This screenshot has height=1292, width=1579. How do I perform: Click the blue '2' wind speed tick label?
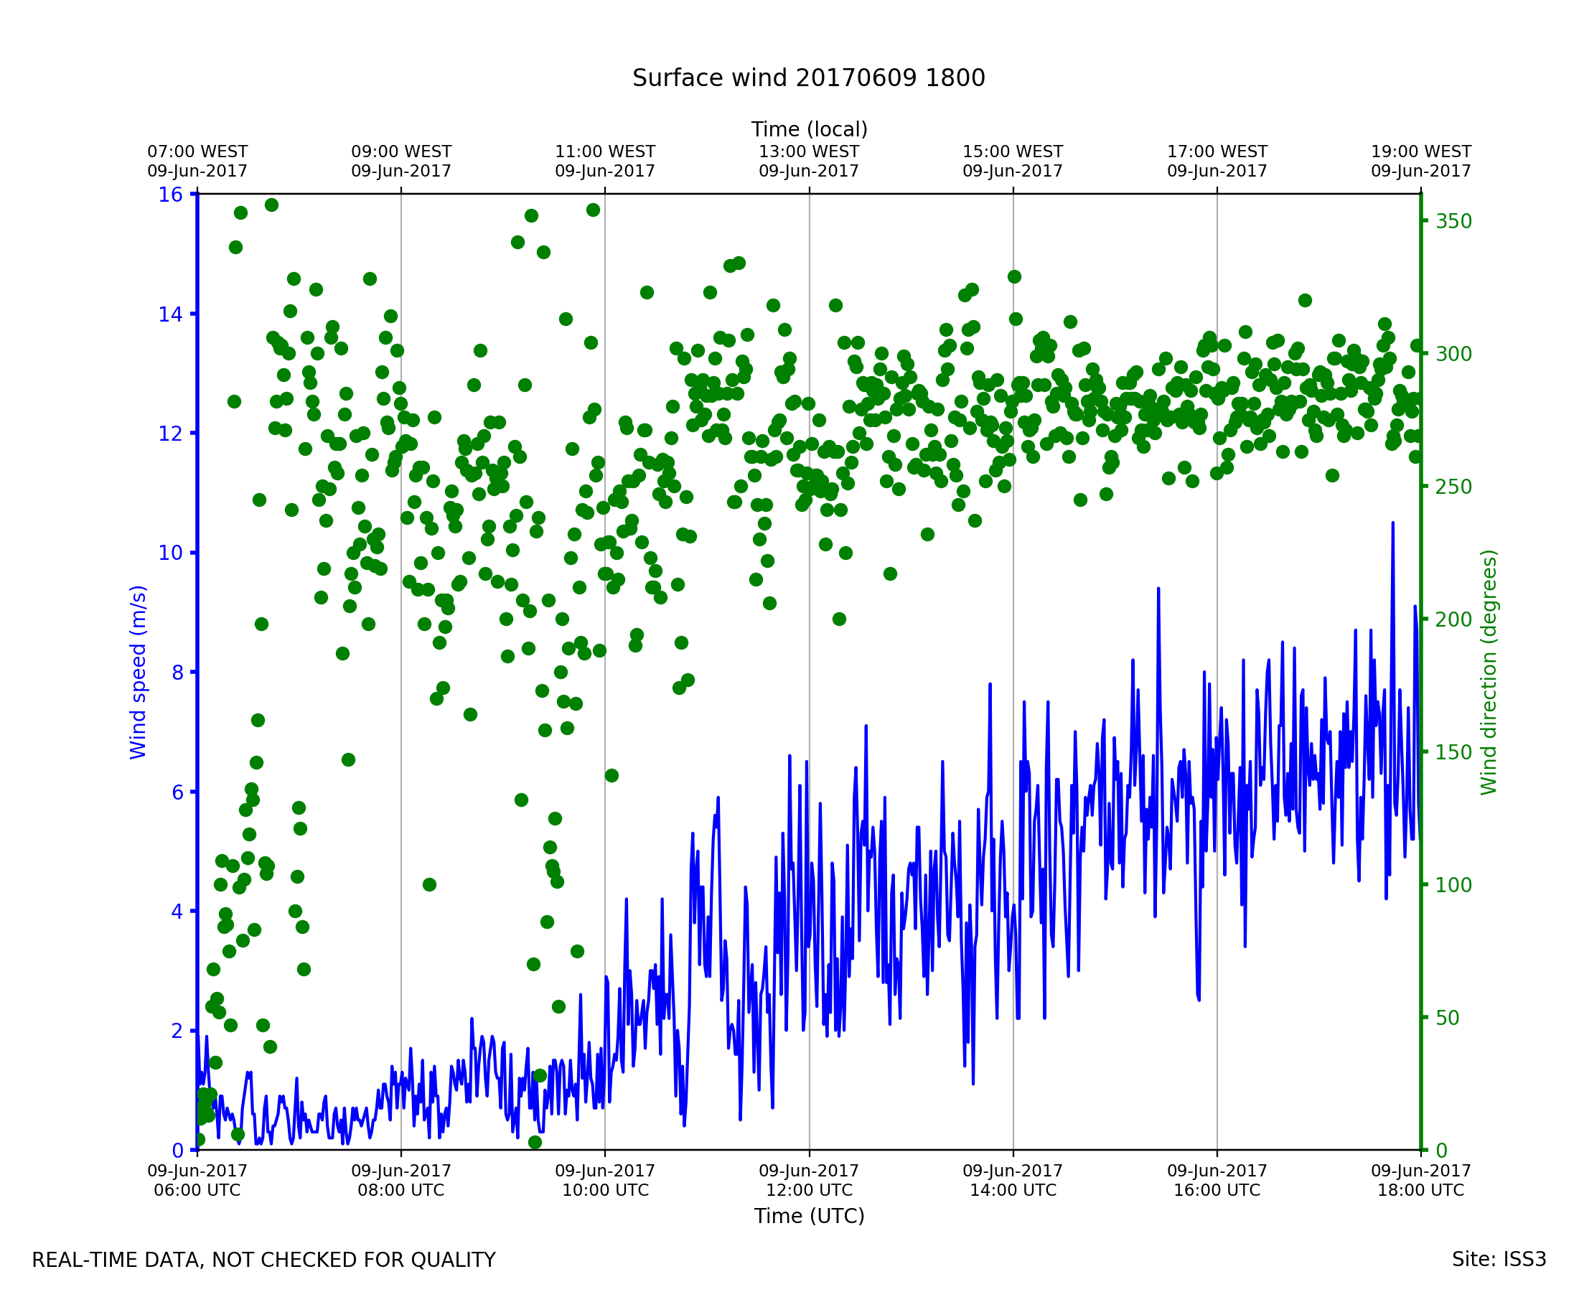177,1031
